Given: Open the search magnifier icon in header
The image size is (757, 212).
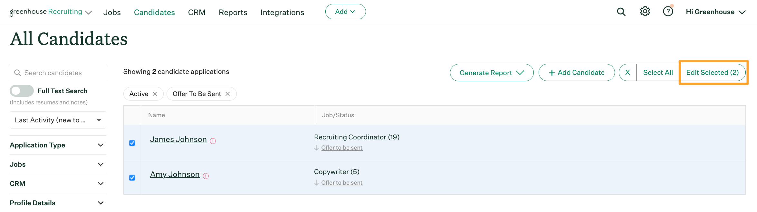Looking at the screenshot, I should point(621,12).
